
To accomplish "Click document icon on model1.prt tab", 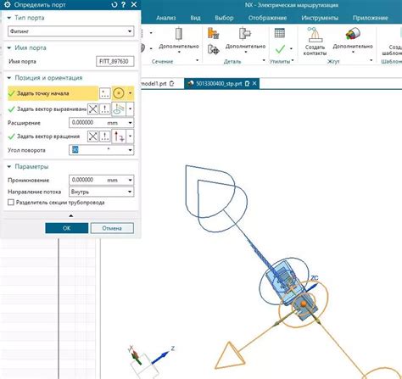I will (x=171, y=84).
